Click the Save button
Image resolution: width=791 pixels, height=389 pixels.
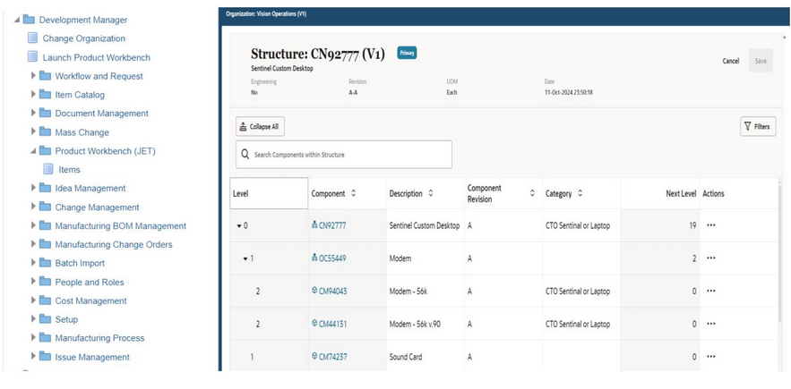761,61
